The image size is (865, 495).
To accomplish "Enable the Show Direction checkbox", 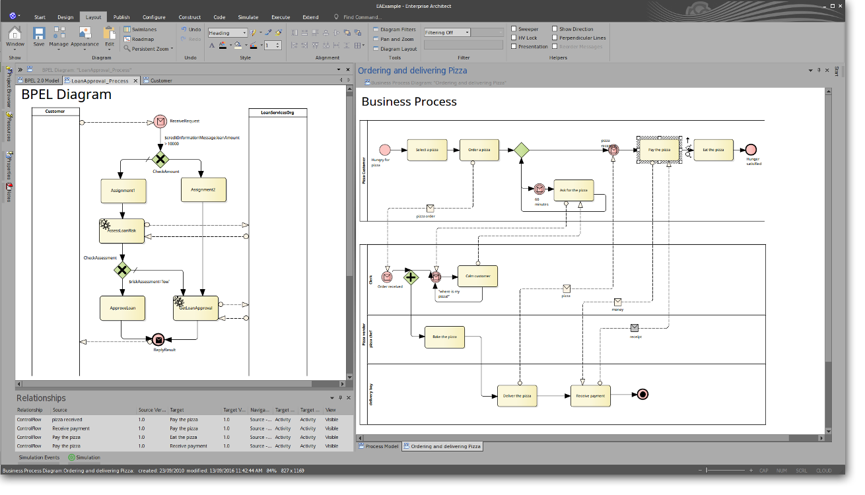I will pos(555,29).
